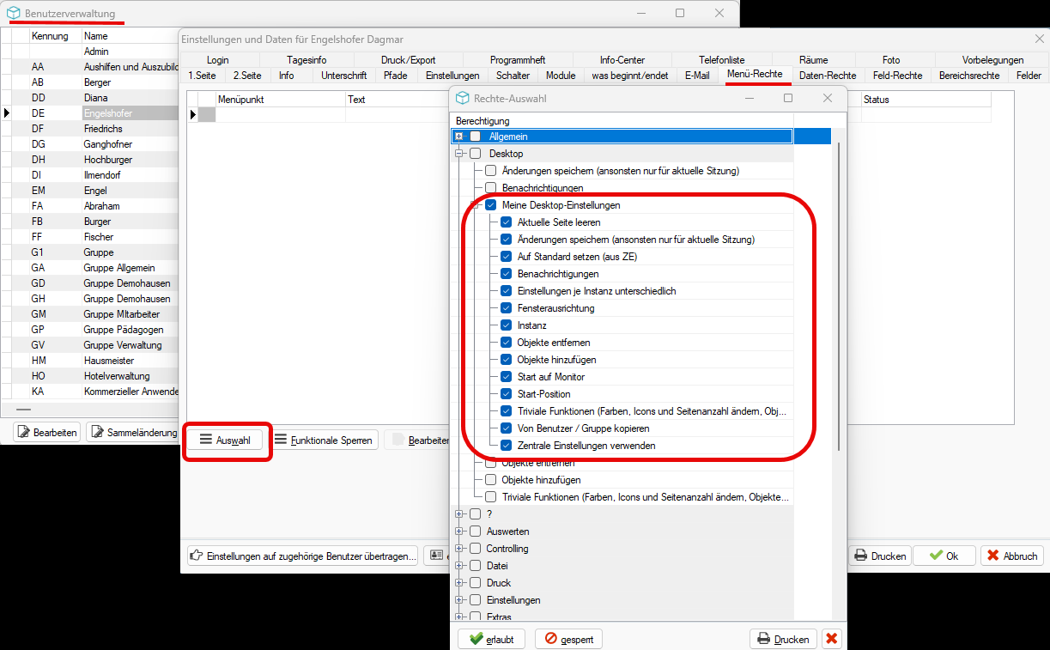Switch to the Daten-Rechte tab

[x=827, y=76]
